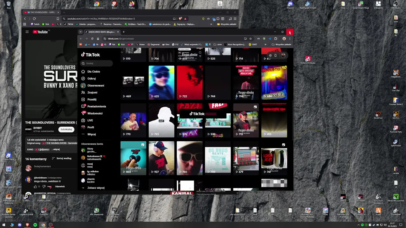
Task: Switch to THE SOUNDLOVERS Brave tab
Action: (42, 12)
